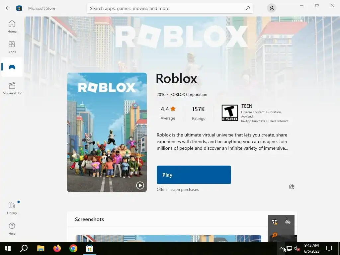Collapse the hidden tray icons chevron
Image resolution: width=340 pixels, height=255 pixels.
pyautogui.click(x=281, y=248)
